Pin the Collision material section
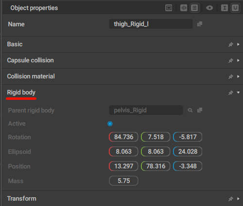Viewport: 243px width, 206px height. point(231,76)
